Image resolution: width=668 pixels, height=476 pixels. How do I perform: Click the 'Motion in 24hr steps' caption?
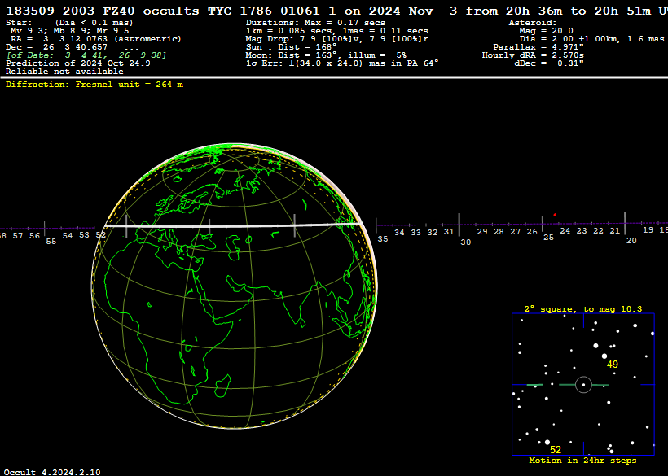click(582, 461)
